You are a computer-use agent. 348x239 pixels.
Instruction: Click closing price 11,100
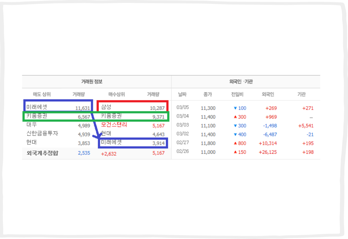coord(208,126)
